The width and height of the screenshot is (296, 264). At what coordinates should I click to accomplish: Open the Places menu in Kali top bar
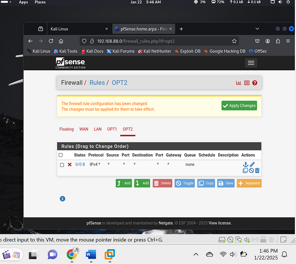pyautogui.click(x=40, y=2)
